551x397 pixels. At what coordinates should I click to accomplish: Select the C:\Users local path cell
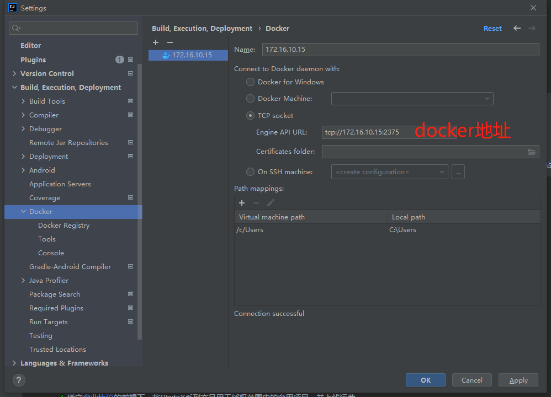point(402,230)
